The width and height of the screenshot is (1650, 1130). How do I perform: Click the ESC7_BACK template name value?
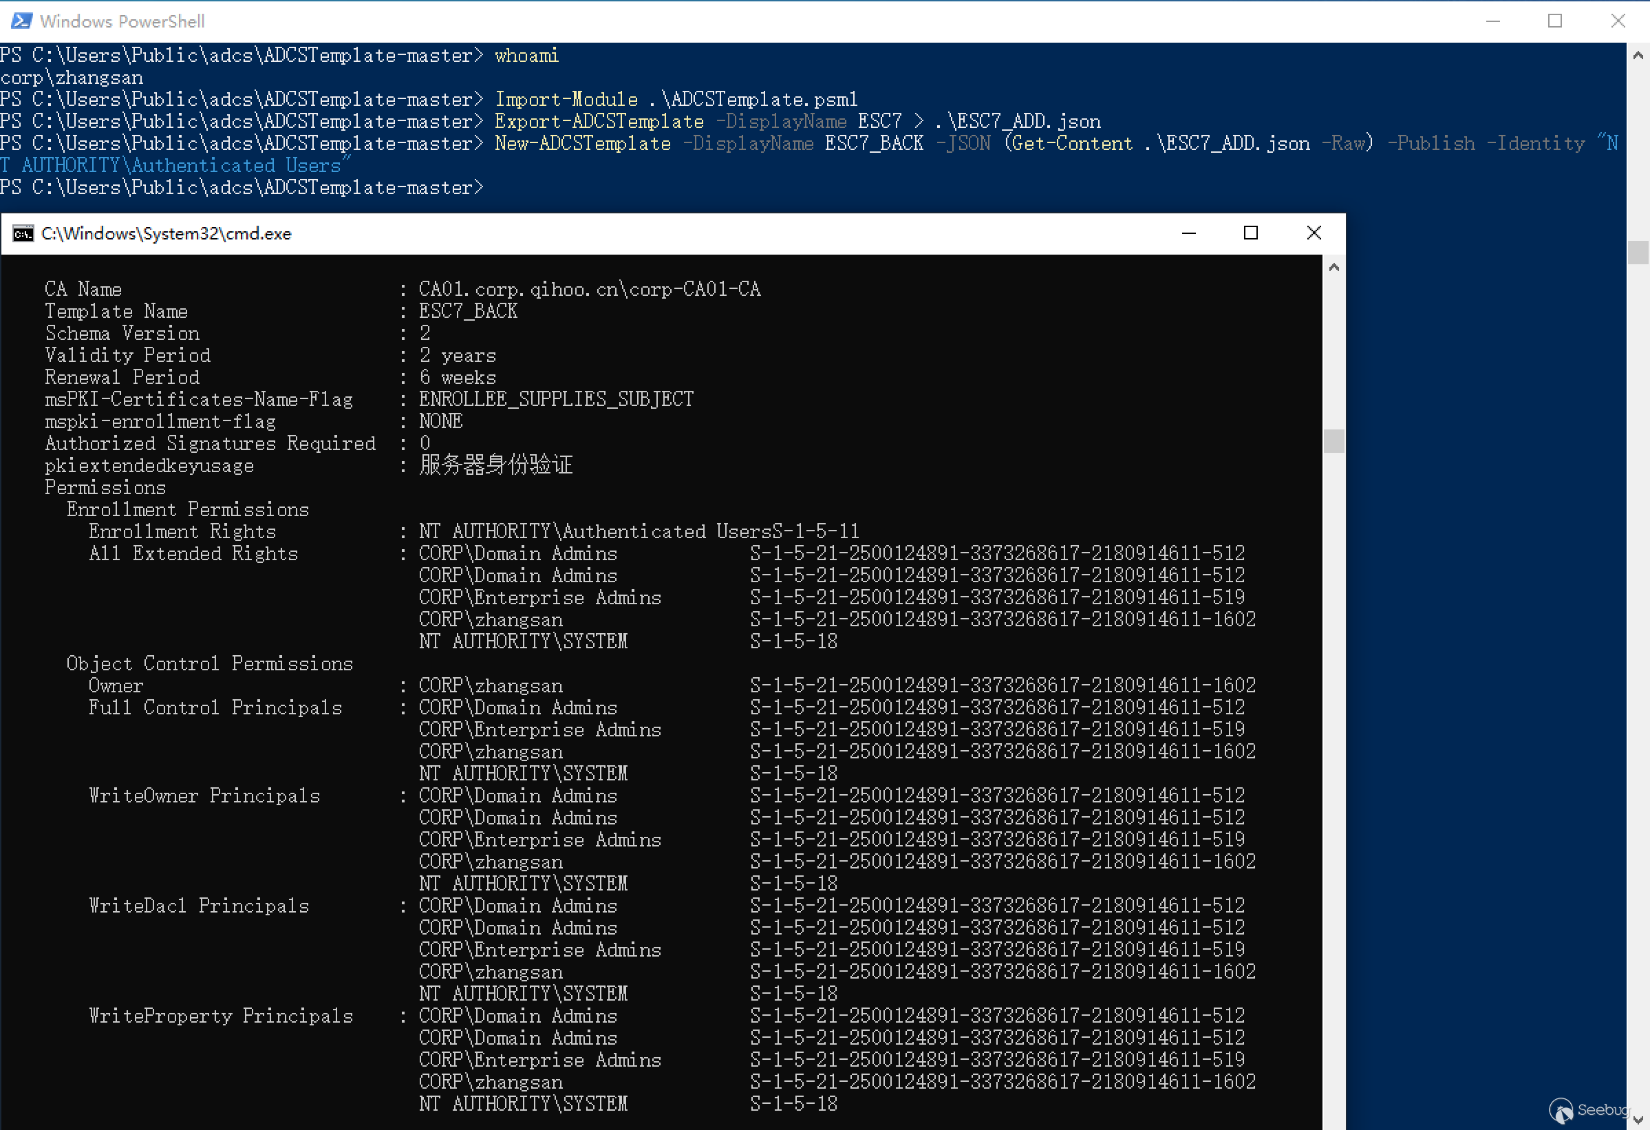pyautogui.click(x=467, y=311)
